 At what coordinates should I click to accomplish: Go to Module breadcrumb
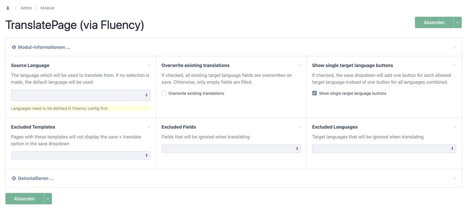tap(47, 8)
